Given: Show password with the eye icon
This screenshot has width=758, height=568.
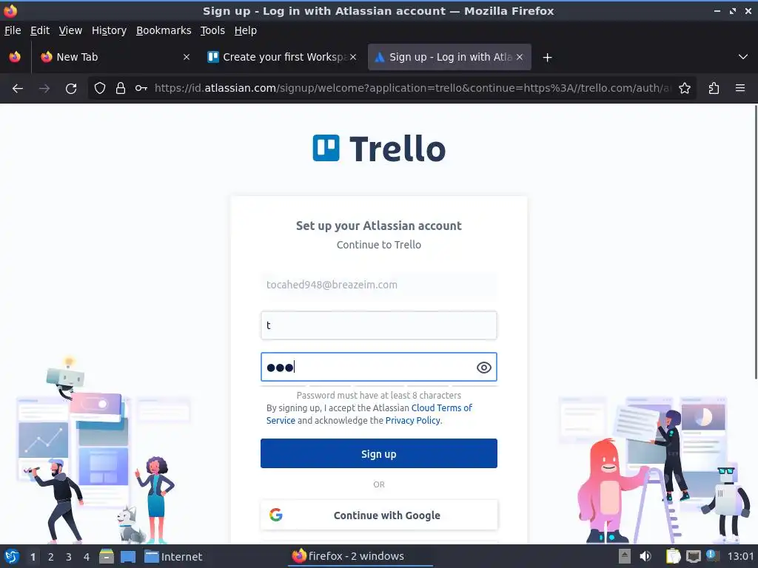Looking at the screenshot, I should click(484, 368).
